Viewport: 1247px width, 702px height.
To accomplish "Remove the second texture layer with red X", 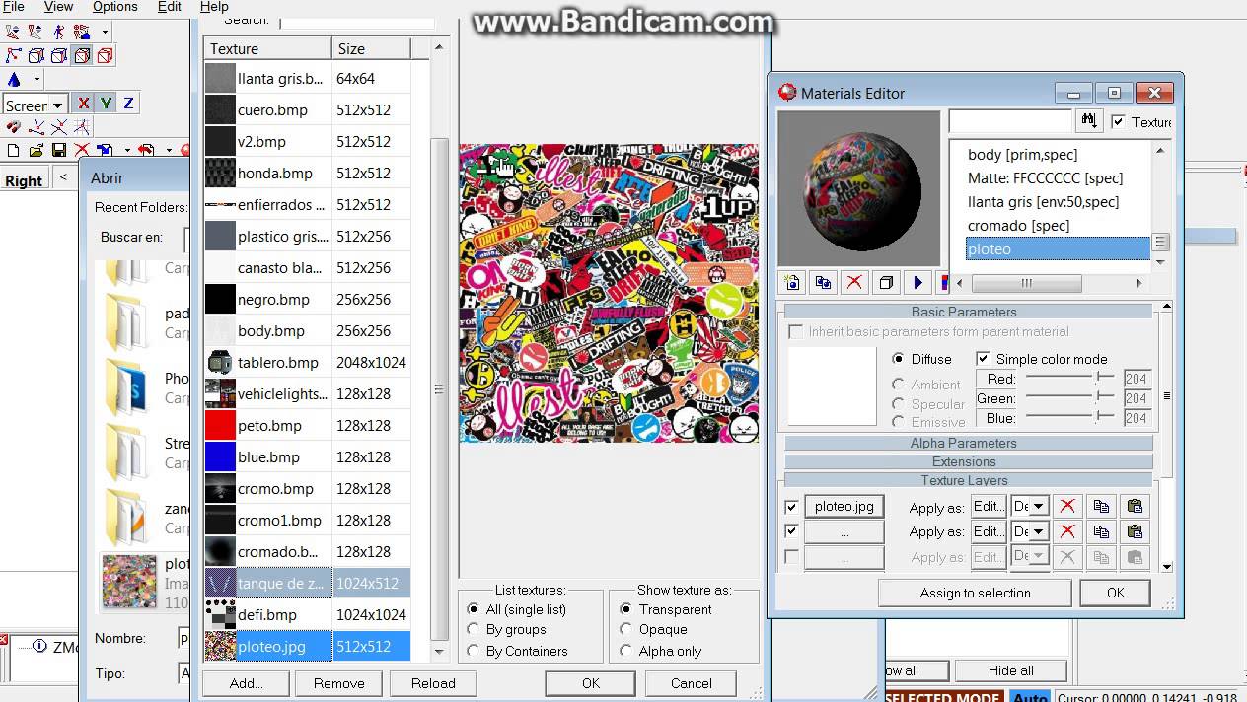I will point(1067,531).
